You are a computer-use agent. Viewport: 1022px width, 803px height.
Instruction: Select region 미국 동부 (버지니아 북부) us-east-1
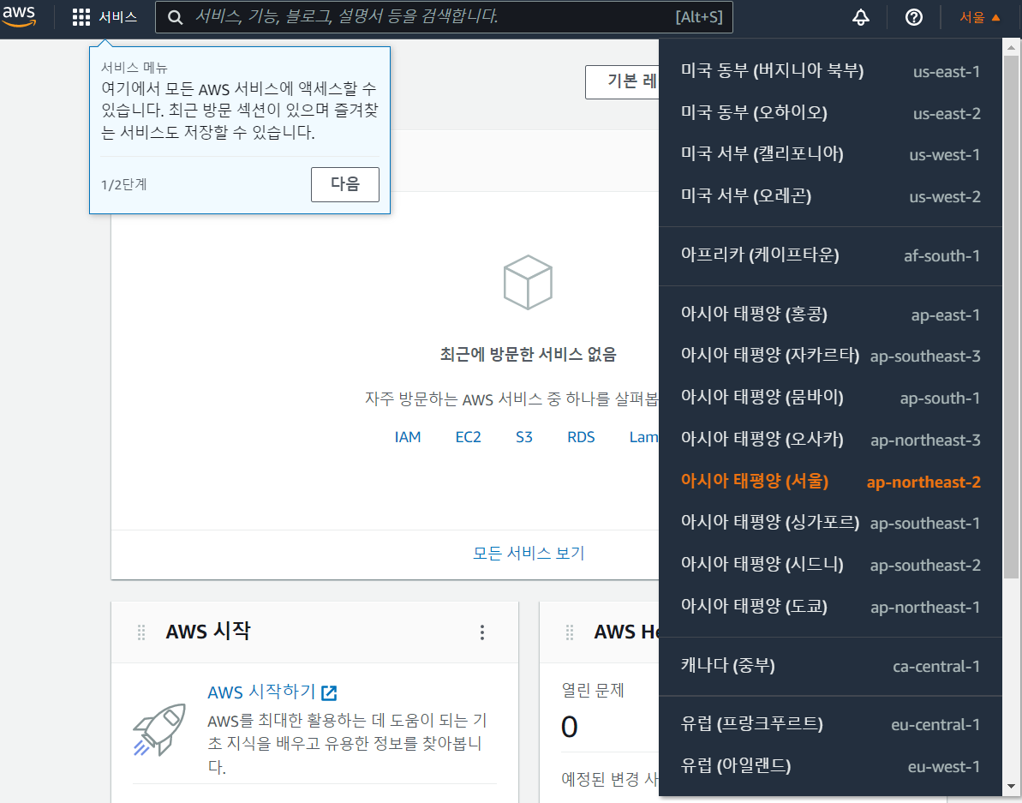point(830,71)
